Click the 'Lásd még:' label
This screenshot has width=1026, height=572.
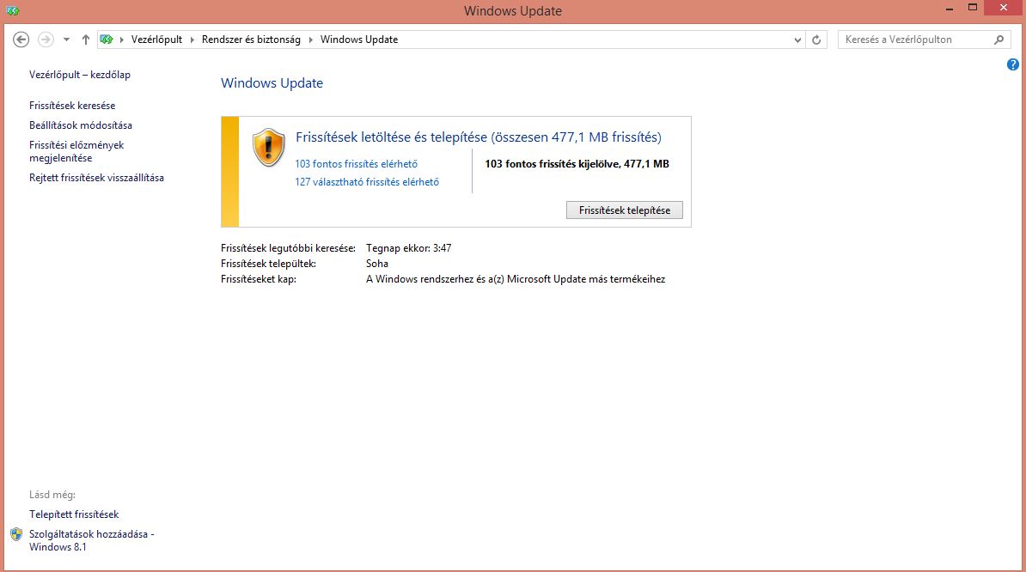click(52, 495)
